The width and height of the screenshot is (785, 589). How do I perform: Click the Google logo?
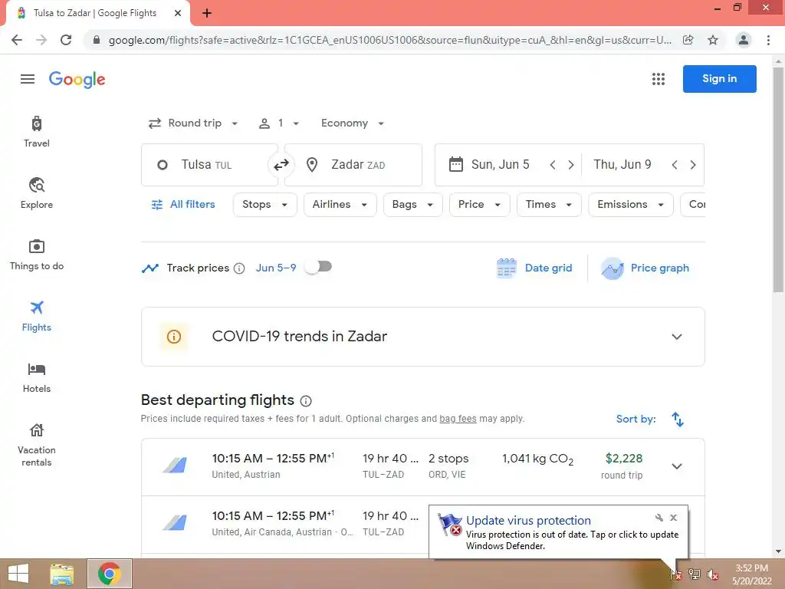click(x=77, y=79)
